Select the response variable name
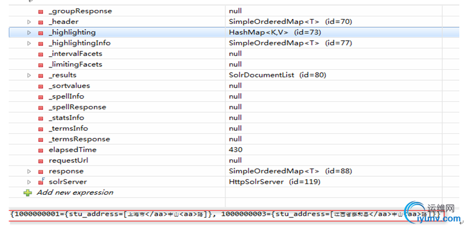464x228 pixels. [x=66, y=172]
